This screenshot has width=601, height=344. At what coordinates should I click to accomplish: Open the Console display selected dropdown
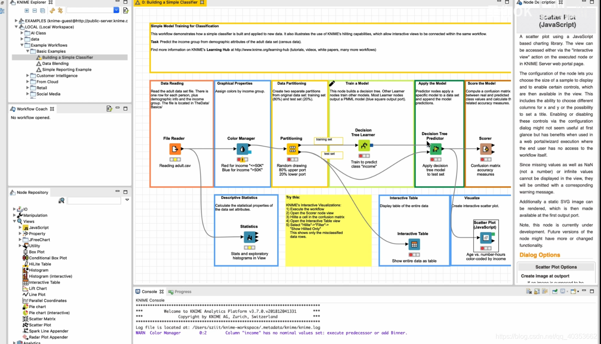click(x=567, y=291)
